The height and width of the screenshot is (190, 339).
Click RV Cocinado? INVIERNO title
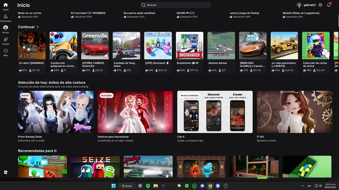pos(88,13)
